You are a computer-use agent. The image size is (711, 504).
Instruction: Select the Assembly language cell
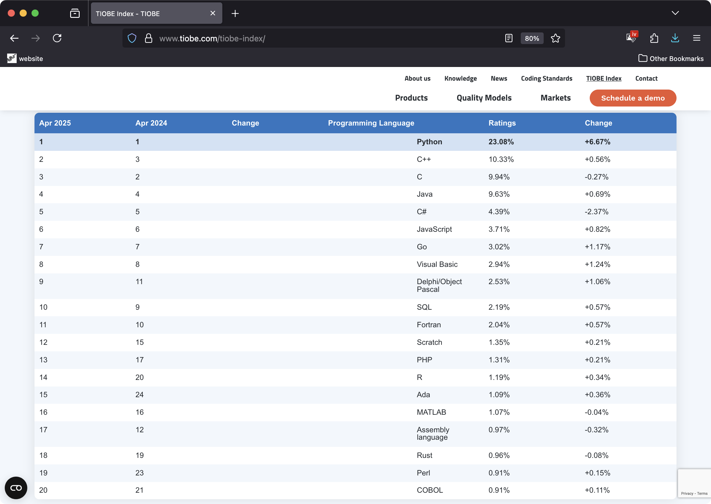point(433,433)
